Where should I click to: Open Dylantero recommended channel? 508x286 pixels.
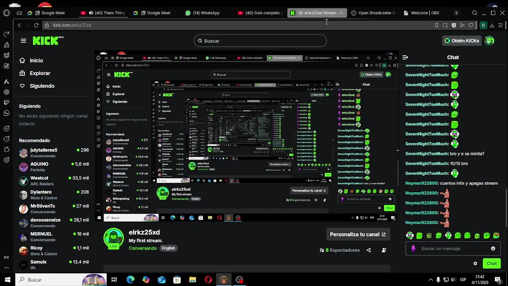point(54,195)
